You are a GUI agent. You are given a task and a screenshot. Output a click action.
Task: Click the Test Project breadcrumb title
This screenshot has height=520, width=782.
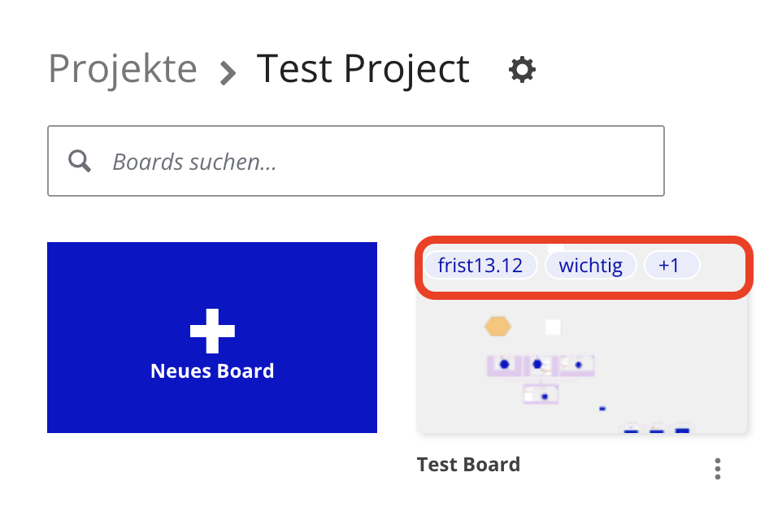(x=363, y=69)
